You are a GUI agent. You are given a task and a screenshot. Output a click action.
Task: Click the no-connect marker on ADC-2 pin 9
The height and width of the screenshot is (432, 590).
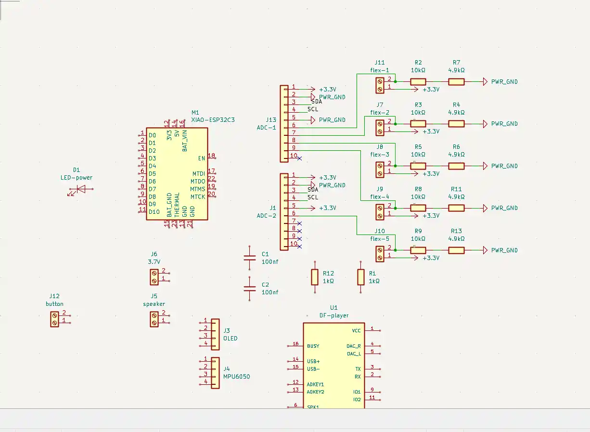(299, 239)
